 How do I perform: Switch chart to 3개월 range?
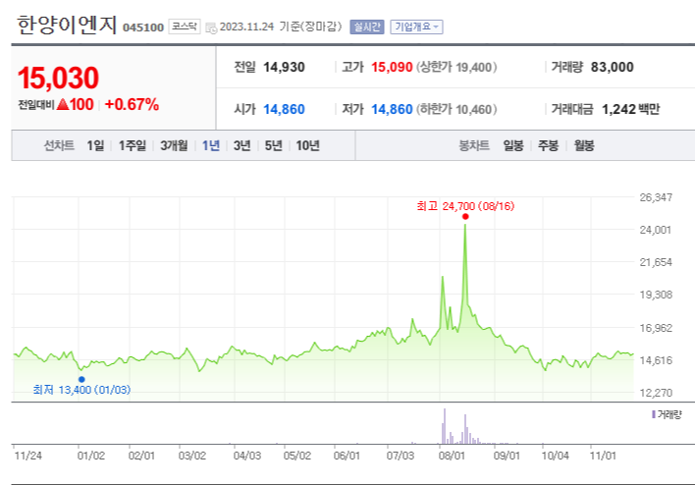point(174,145)
